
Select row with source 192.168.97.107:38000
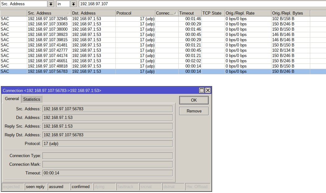[x=163, y=29]
